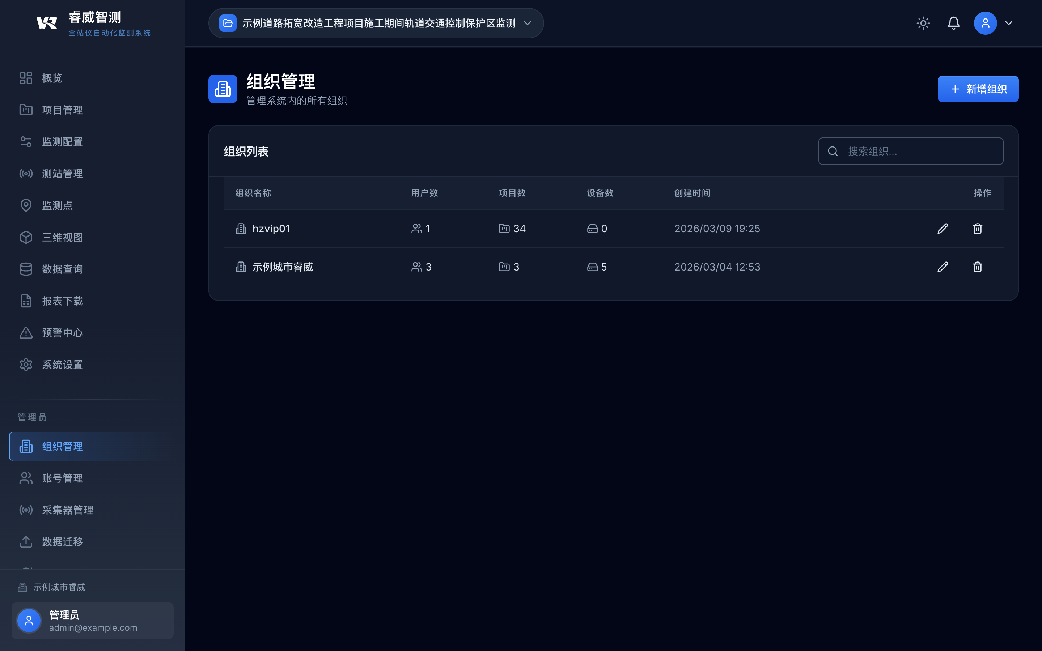Viewport: 1042px width, 651px height.
Task: Click trash icon for 示例城市睿威 row
Action: [977, 267]
